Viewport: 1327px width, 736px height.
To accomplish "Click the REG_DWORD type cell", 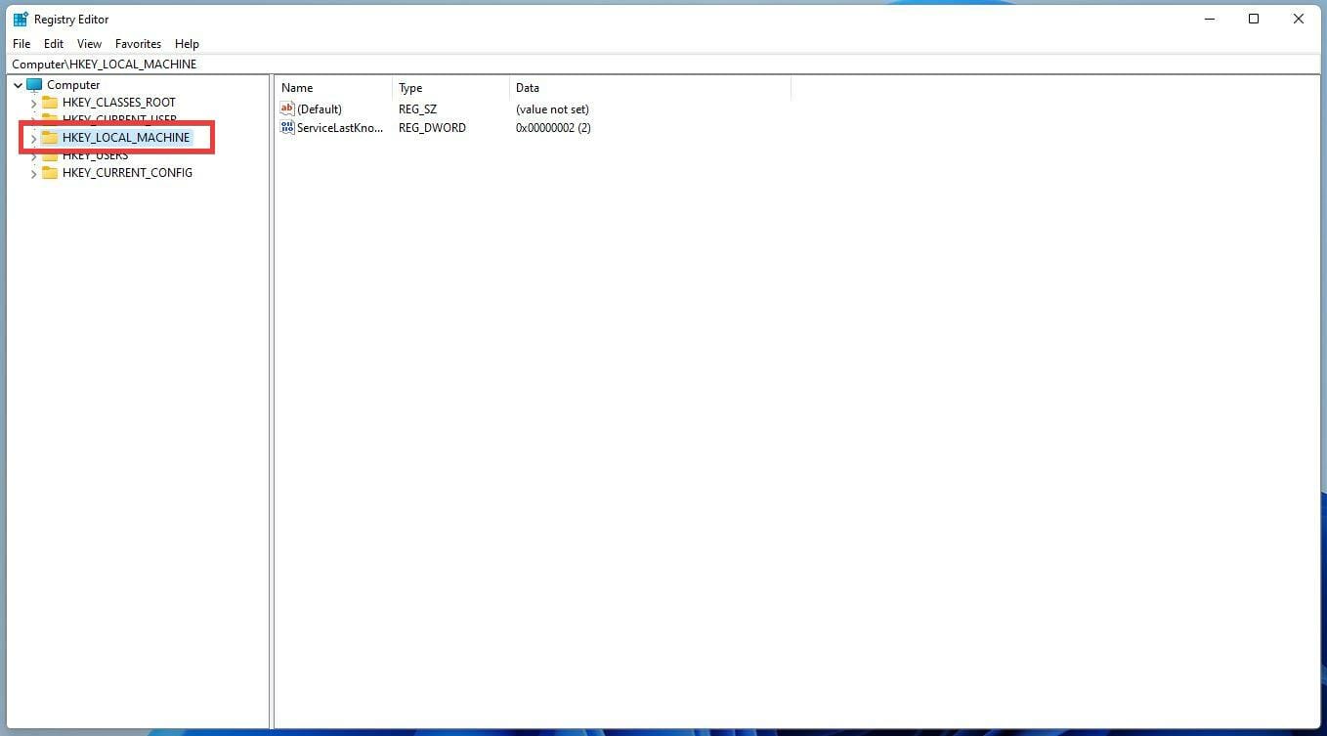I will point(432,128).
